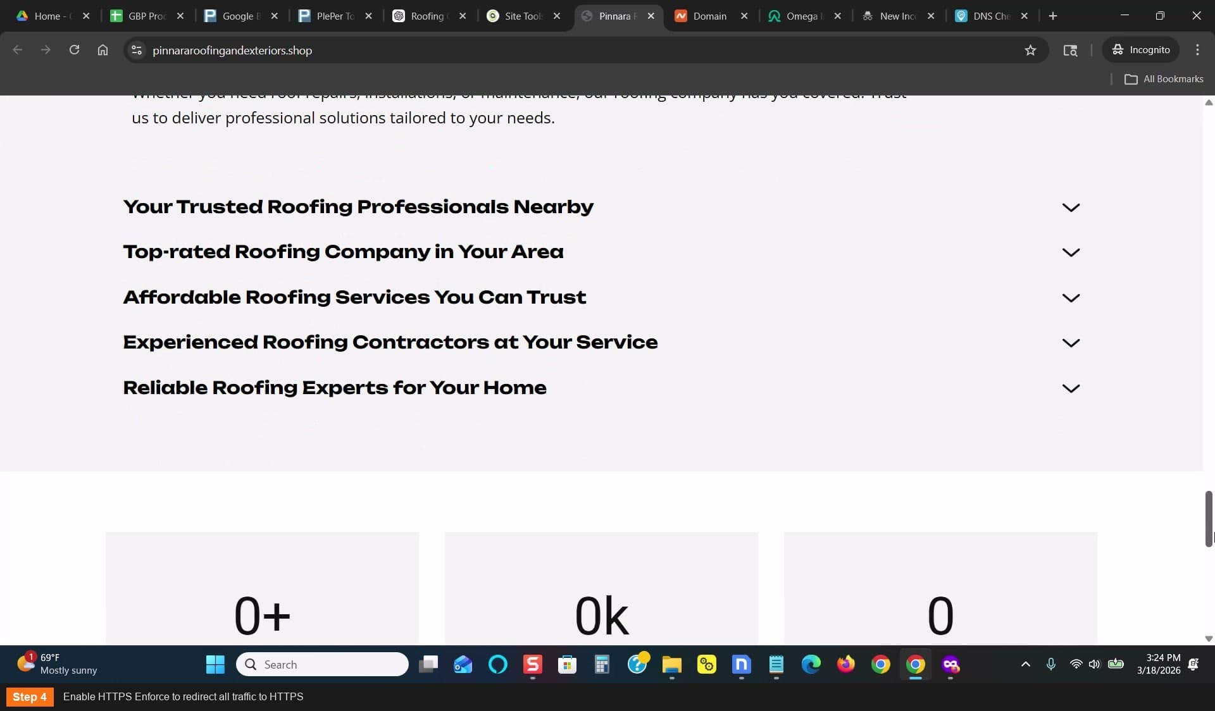Close the Pinnara tab
The width and height of the screenshot is (1215, 711).
651,16
